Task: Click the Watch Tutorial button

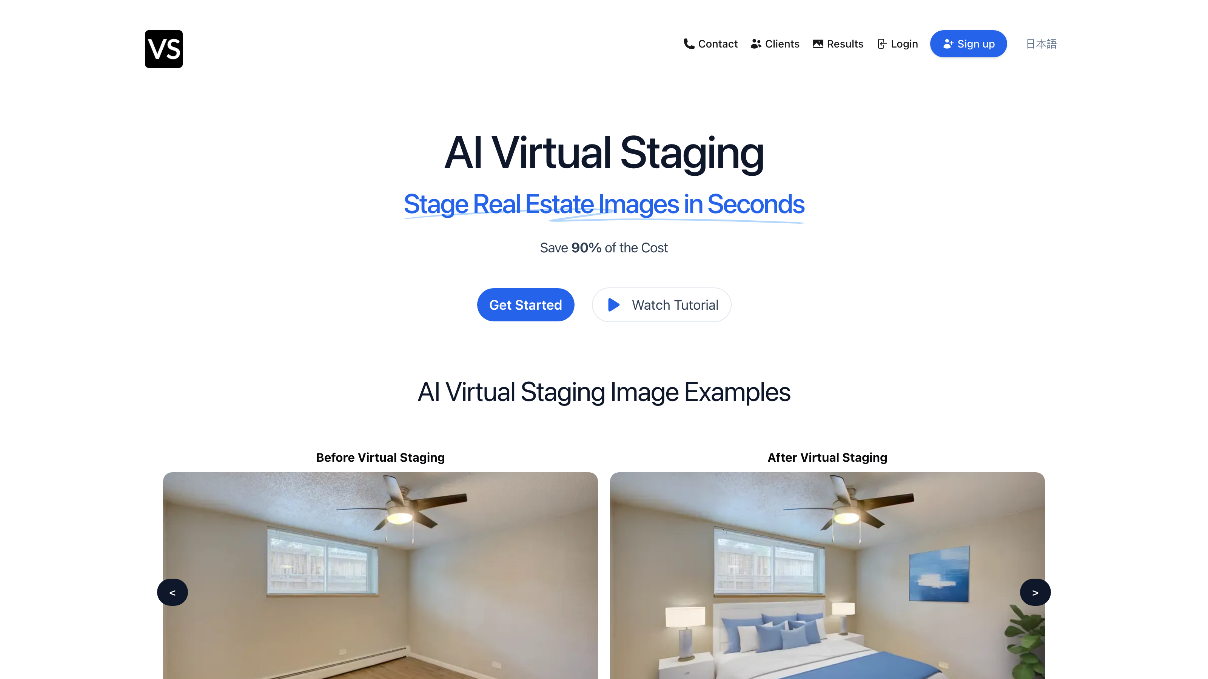Action: [661, 304]
